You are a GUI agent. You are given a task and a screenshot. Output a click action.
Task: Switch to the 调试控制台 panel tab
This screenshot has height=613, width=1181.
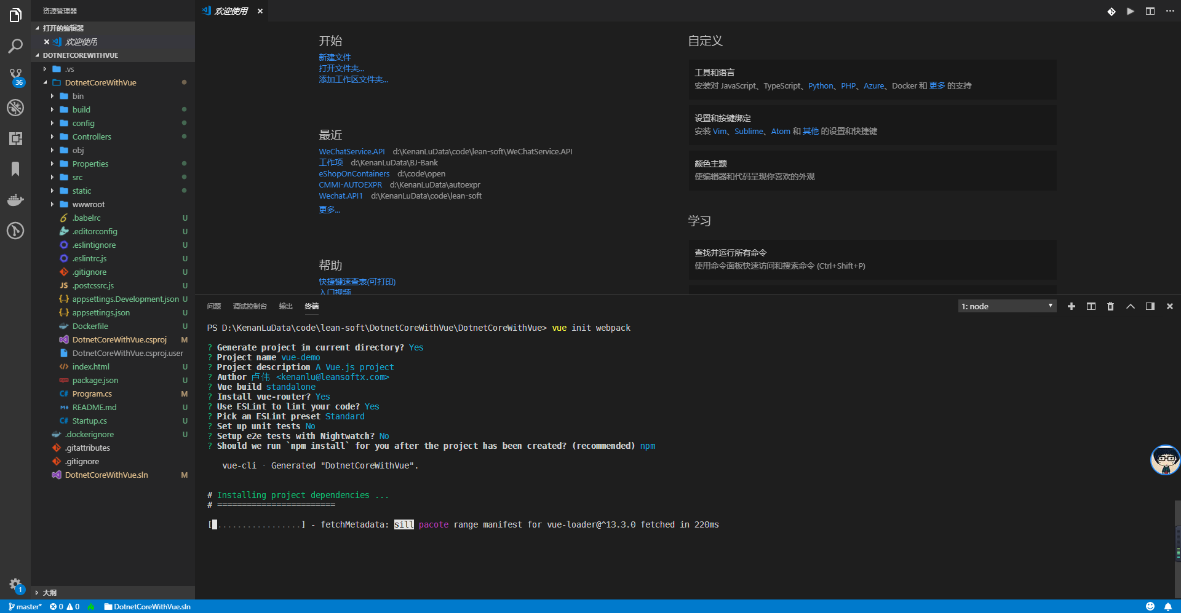tap(250, 306)
